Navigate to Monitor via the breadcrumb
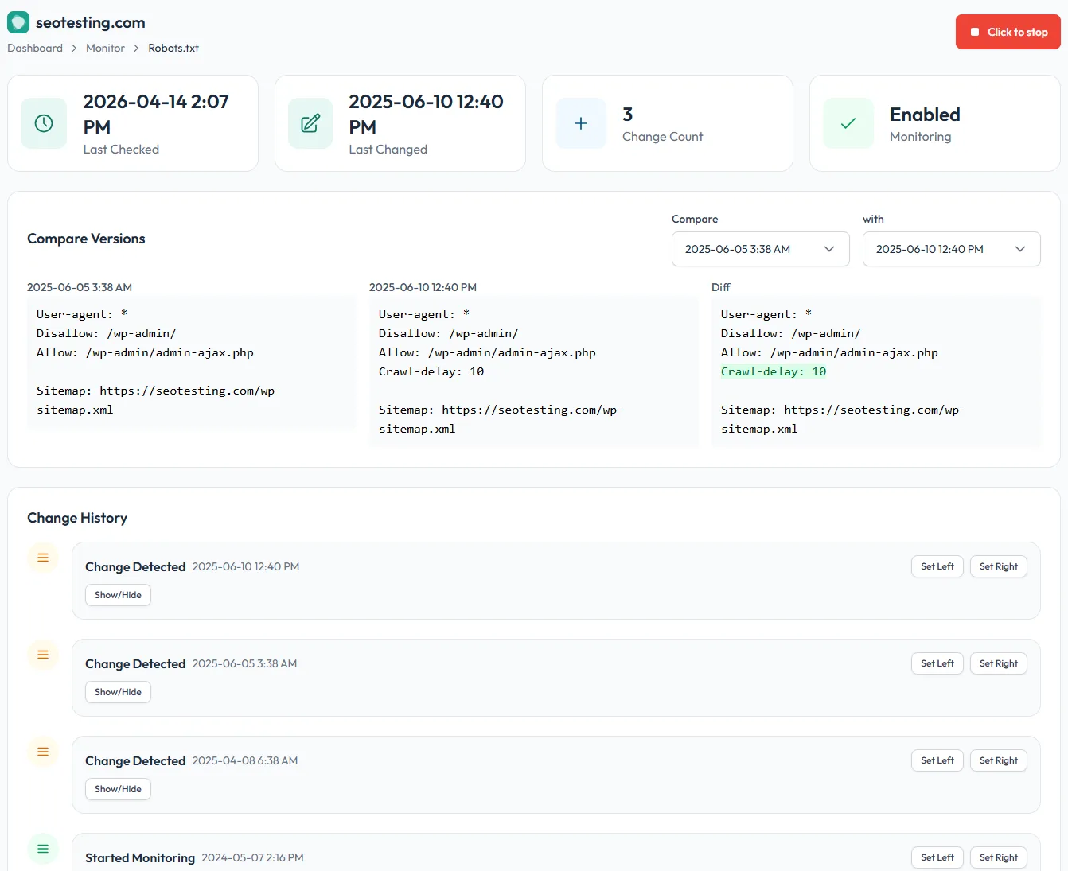The height and width of the screenshot is (871, 1068). [105, 48]
